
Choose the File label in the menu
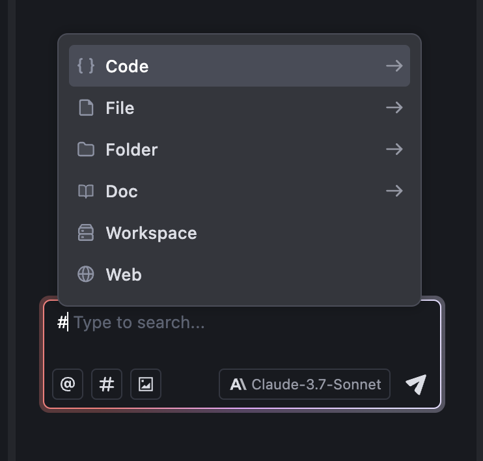120,108
